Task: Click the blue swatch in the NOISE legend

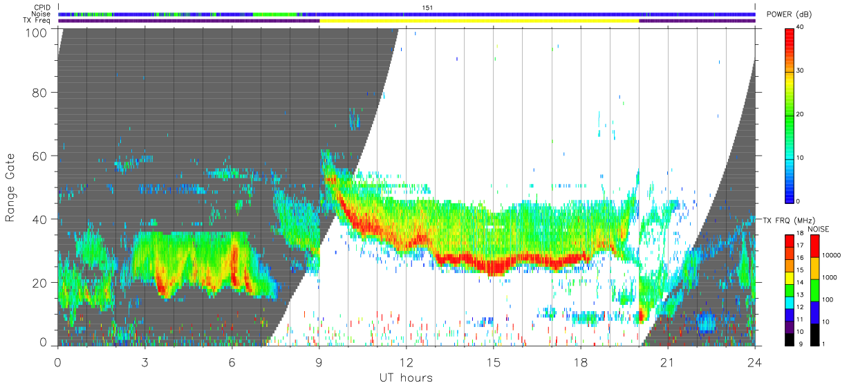Action: click(x=814, y=312)
